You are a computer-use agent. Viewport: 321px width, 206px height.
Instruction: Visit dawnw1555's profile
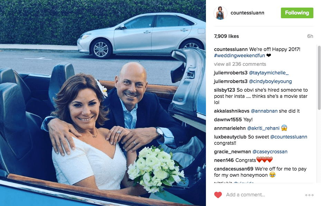228,120
